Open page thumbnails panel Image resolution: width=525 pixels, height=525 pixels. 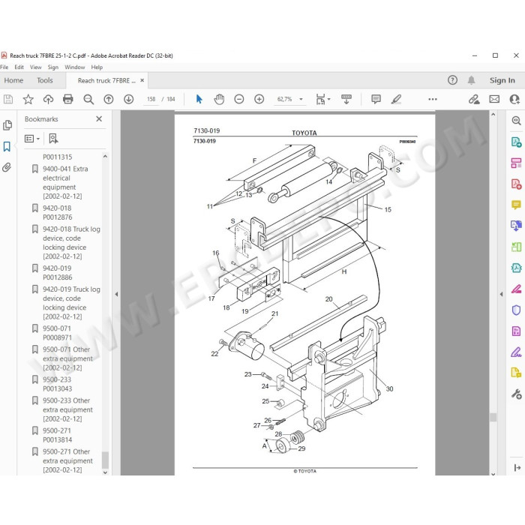(7, 125)
